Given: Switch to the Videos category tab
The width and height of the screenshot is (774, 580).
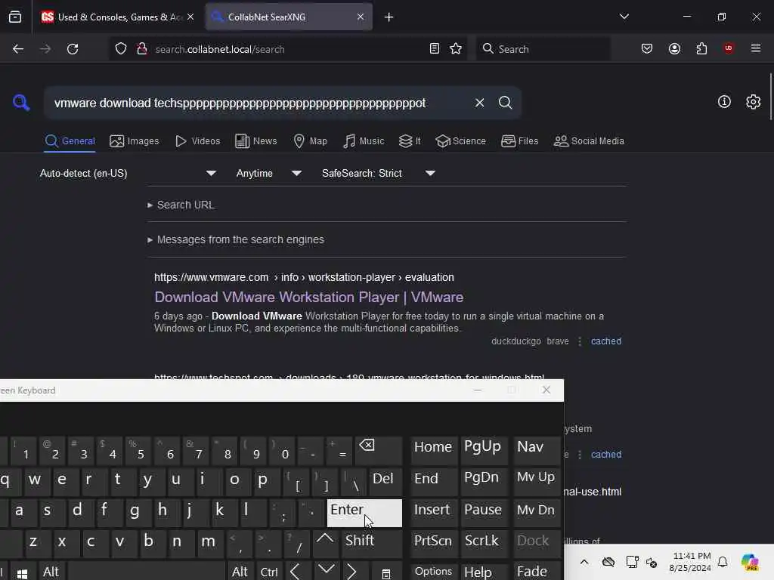Looking at the screenshot, I should click(x=198, y=141).
